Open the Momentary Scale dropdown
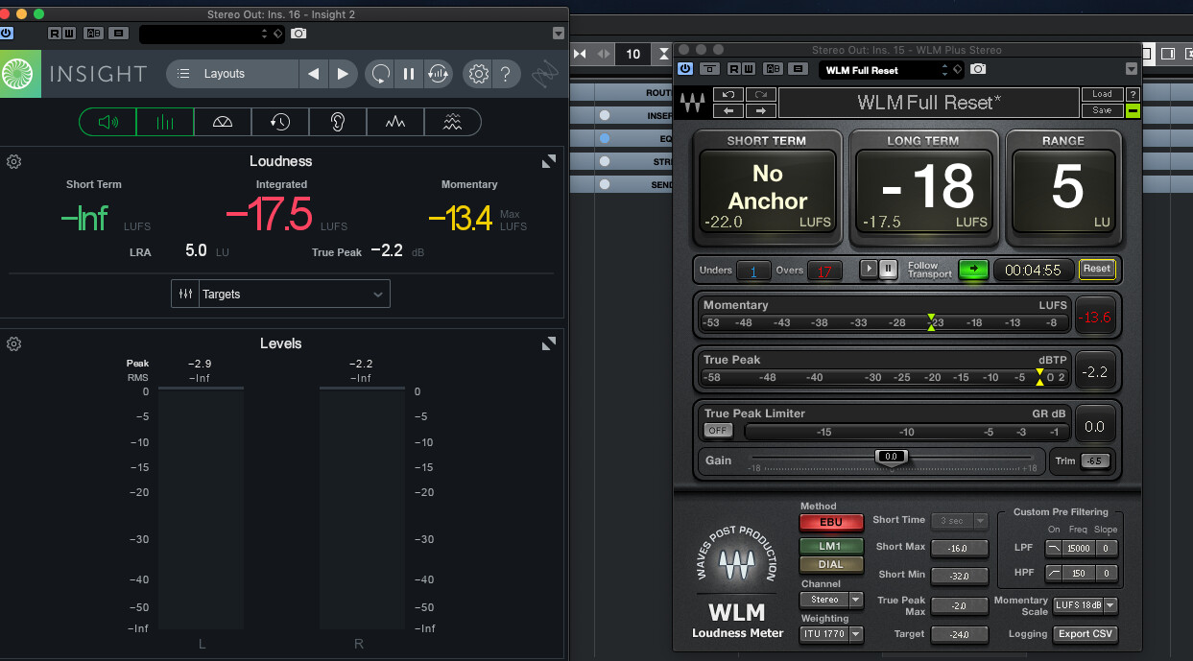Screen dimensions: 1193x661 (1086, 605)
